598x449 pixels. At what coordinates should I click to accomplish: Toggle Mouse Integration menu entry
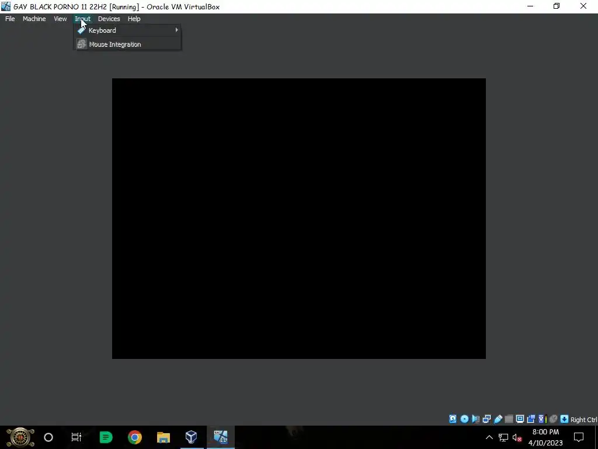point(128,44)
